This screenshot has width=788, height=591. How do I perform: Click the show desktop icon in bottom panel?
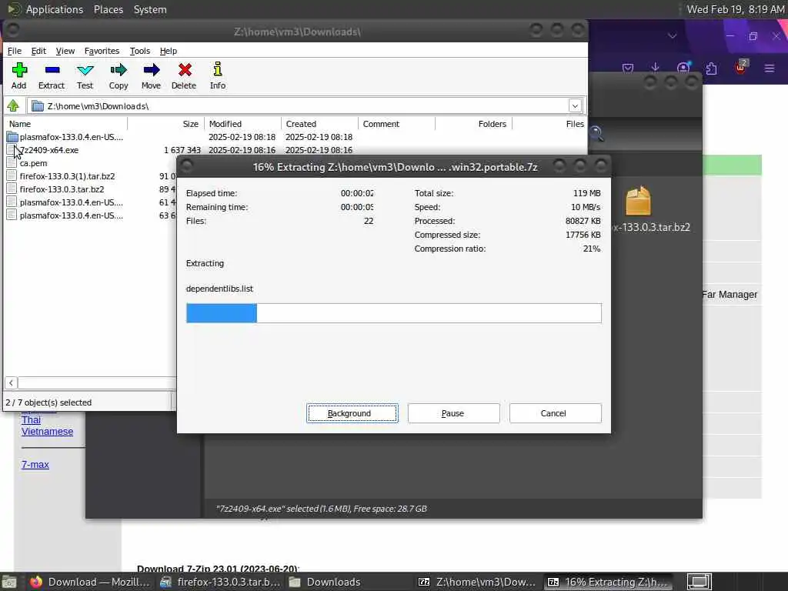point(9,583)
